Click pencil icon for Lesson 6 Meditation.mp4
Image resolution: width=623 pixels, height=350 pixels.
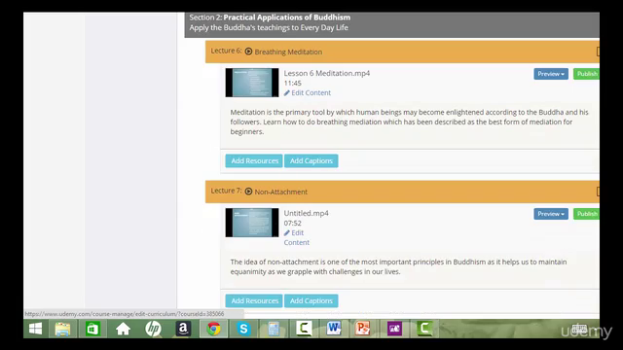pyautogui.click(x=286, y=93)
